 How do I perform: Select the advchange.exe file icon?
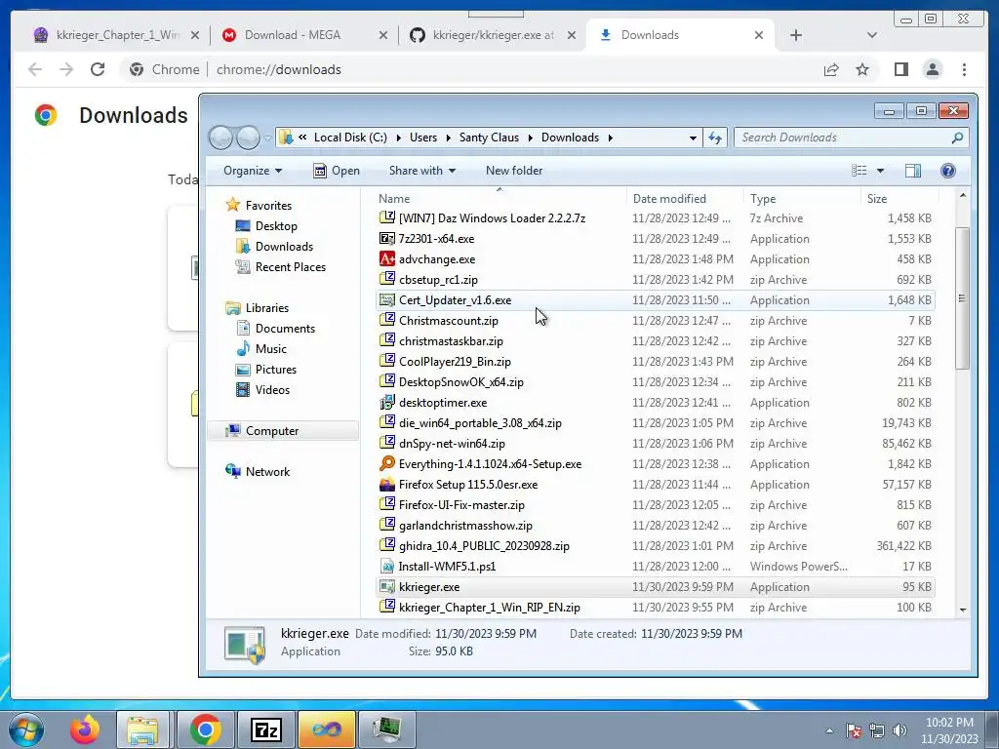[x=386, y=259]
